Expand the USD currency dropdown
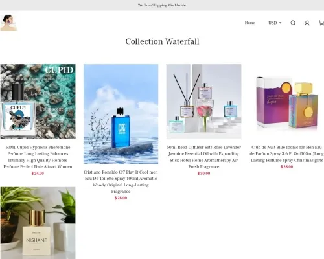Image resolution: width=324 pixels, height=259 pixels. click(275, 23)
